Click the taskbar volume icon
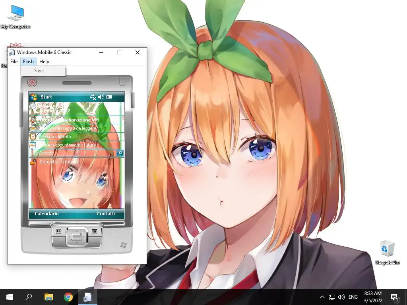Image resolution: width=407 pixels, height=305 pixels. pyautogui.click(x=341, y=297)
